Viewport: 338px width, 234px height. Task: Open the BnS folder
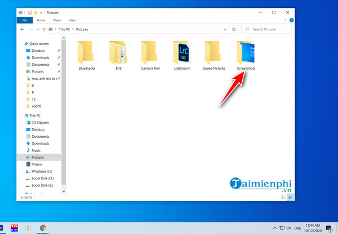pos(118,56)
